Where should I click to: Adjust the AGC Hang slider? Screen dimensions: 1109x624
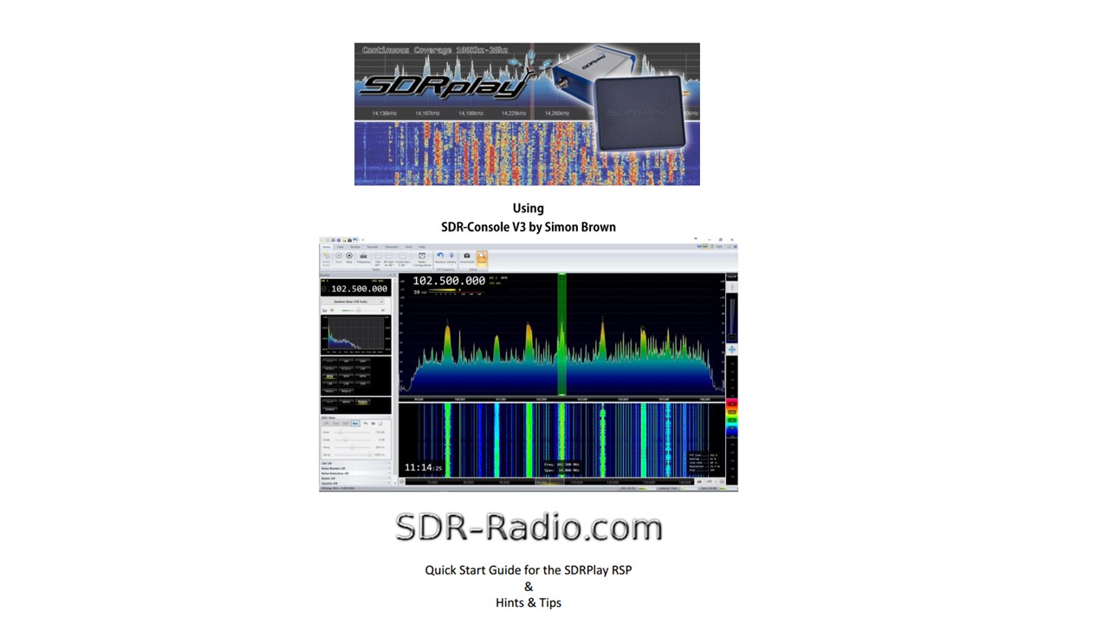(x=353, y=447)
